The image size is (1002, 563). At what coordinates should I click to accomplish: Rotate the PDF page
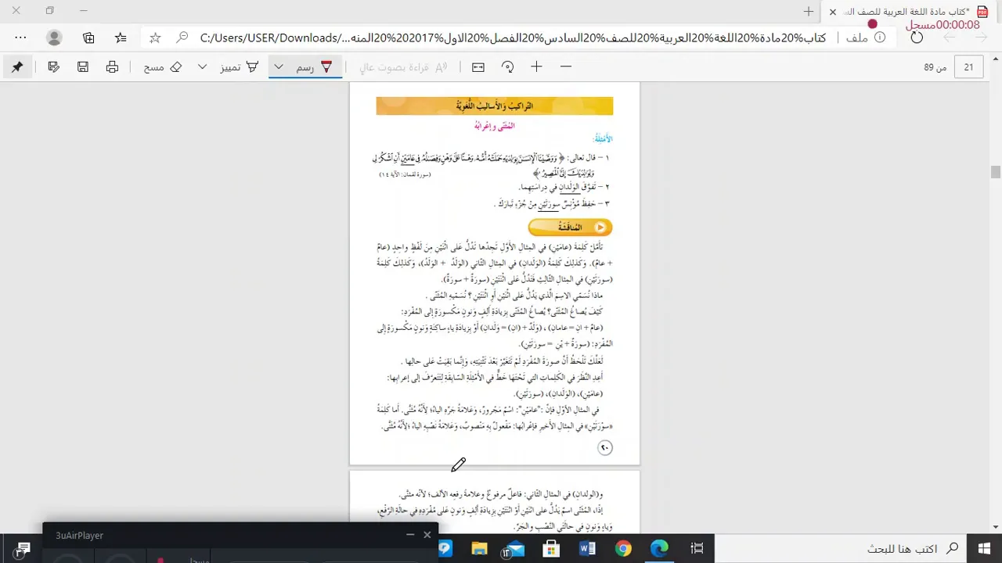(x=507, y=67)
